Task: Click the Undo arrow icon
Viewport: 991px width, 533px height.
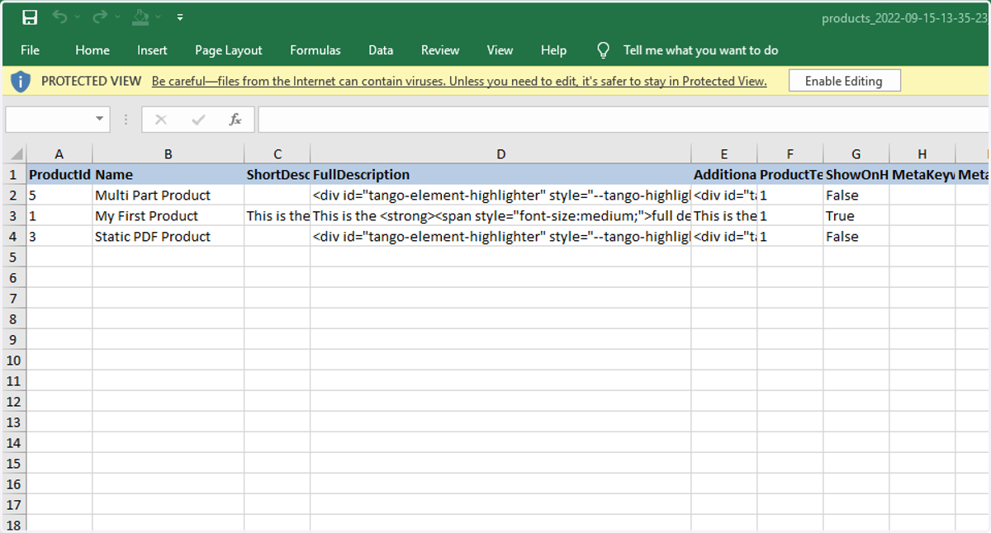Action: [x=59, y=17]
